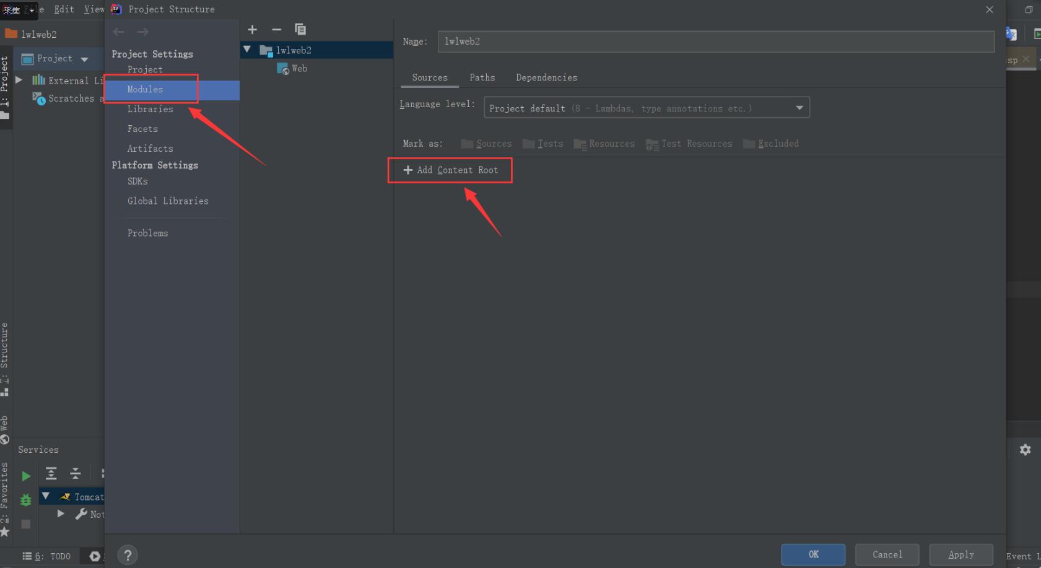Screen dimensions: 1041x568
Task: Open SDKs under Platform Settings
Action: [137, 181]
